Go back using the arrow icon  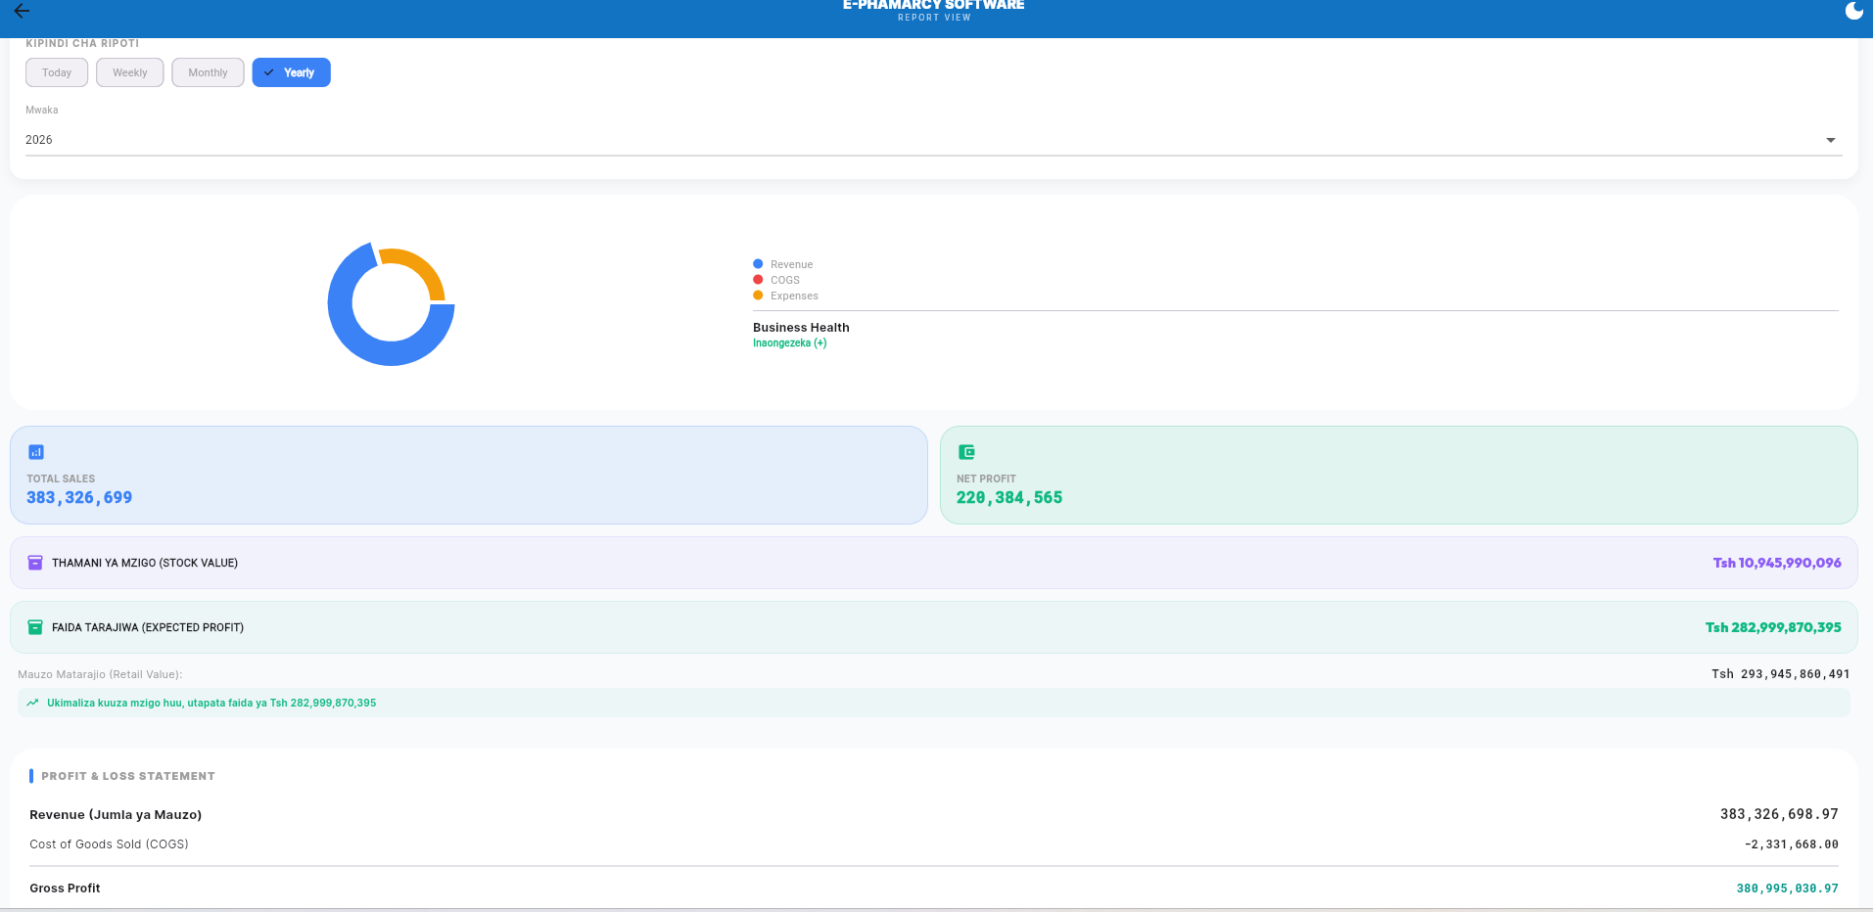click(22, 11)
